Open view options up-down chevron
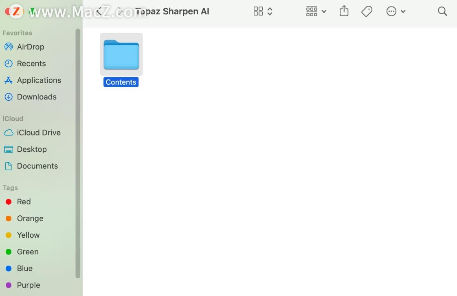 point(270,11)
